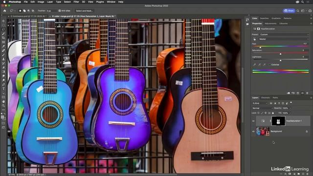Viewport: 313px width, 176px height.
Task: Click the Subtract from selection icon
Action: pos(28,11)
